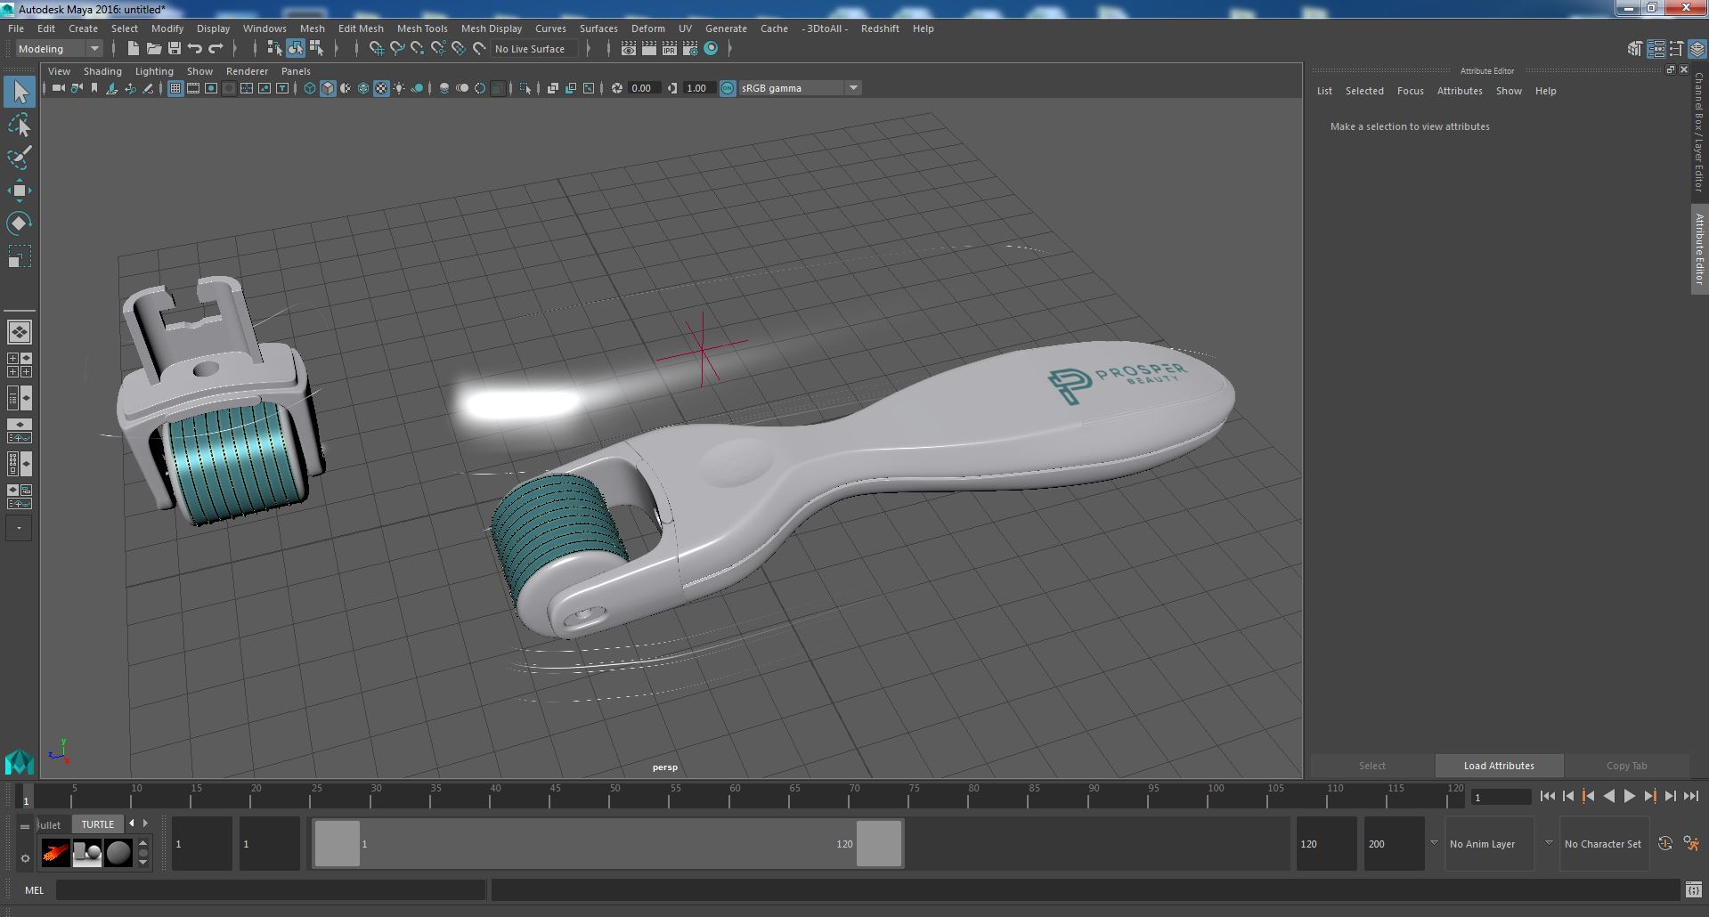Enable Snap to points magnet icon
The image size is (1709, 917).
[x=418, y=49]
